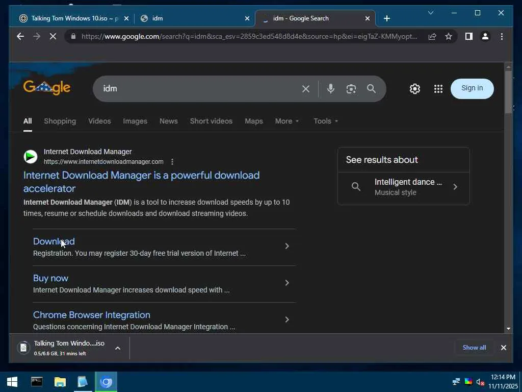Open the notepad-style app on the taskbar

tap(82, 382)
